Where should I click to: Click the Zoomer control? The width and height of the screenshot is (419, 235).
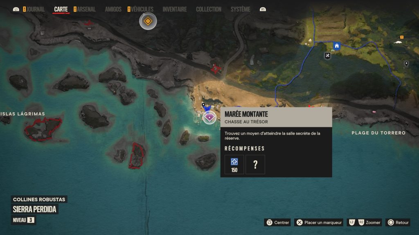point(365,222)
